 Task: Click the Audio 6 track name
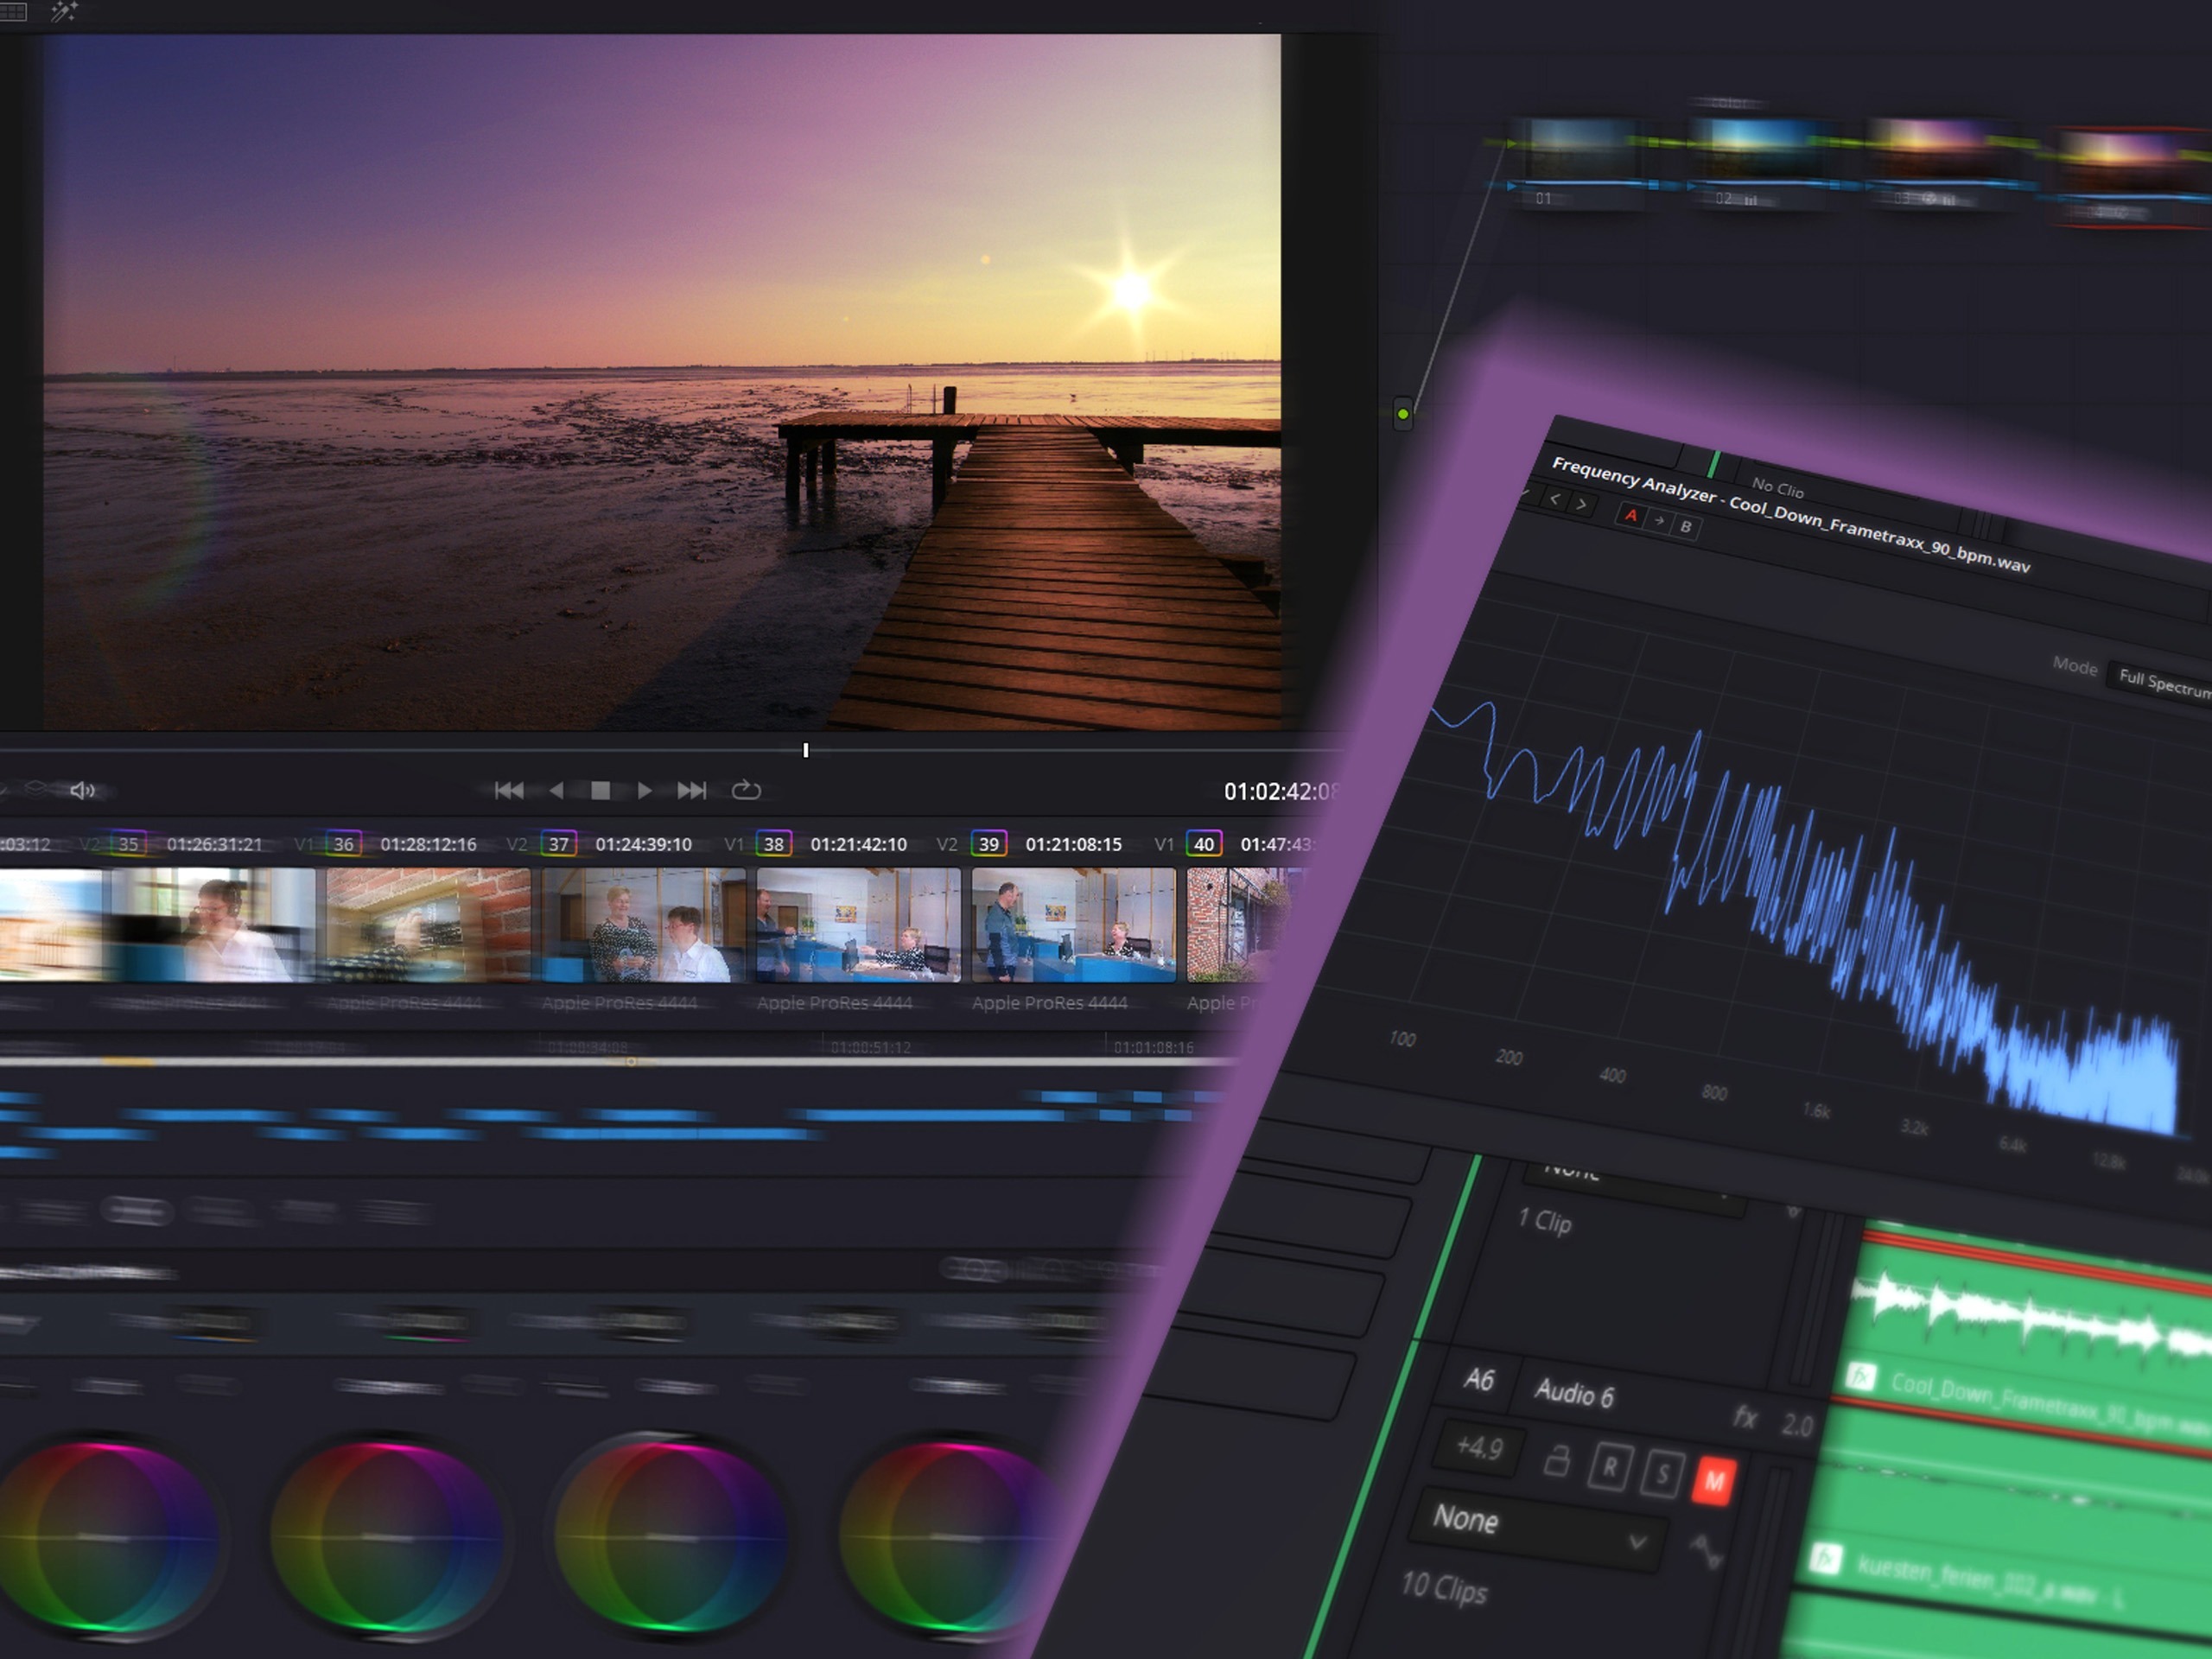click(1575, 1394)
